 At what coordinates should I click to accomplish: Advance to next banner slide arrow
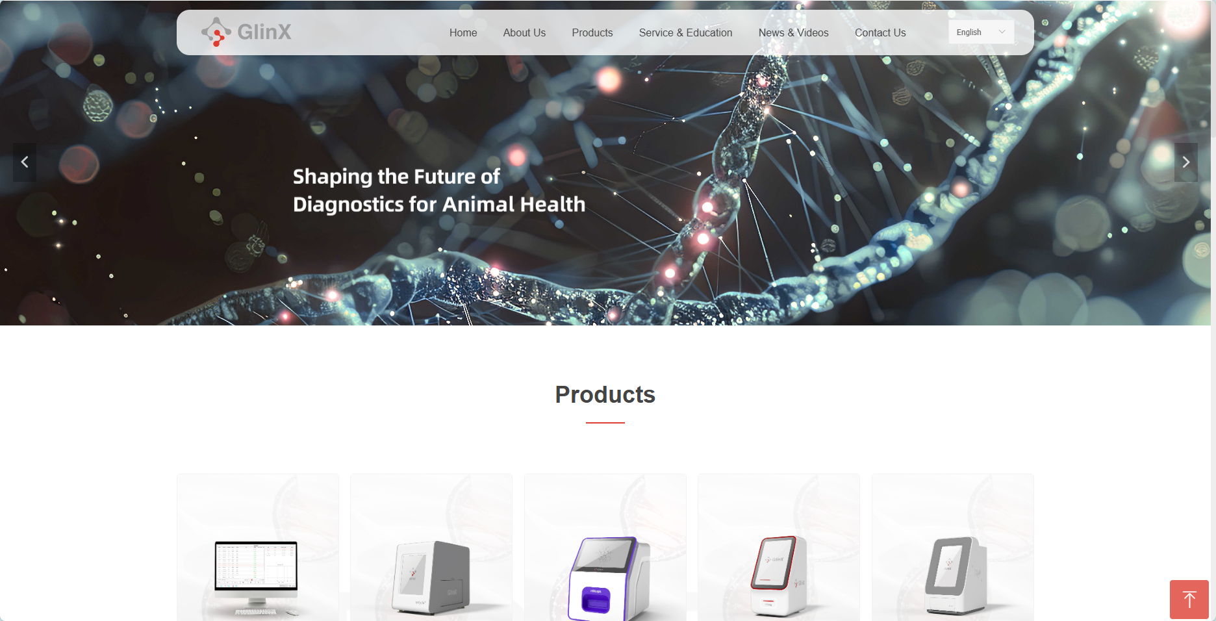click(1185, 162)
